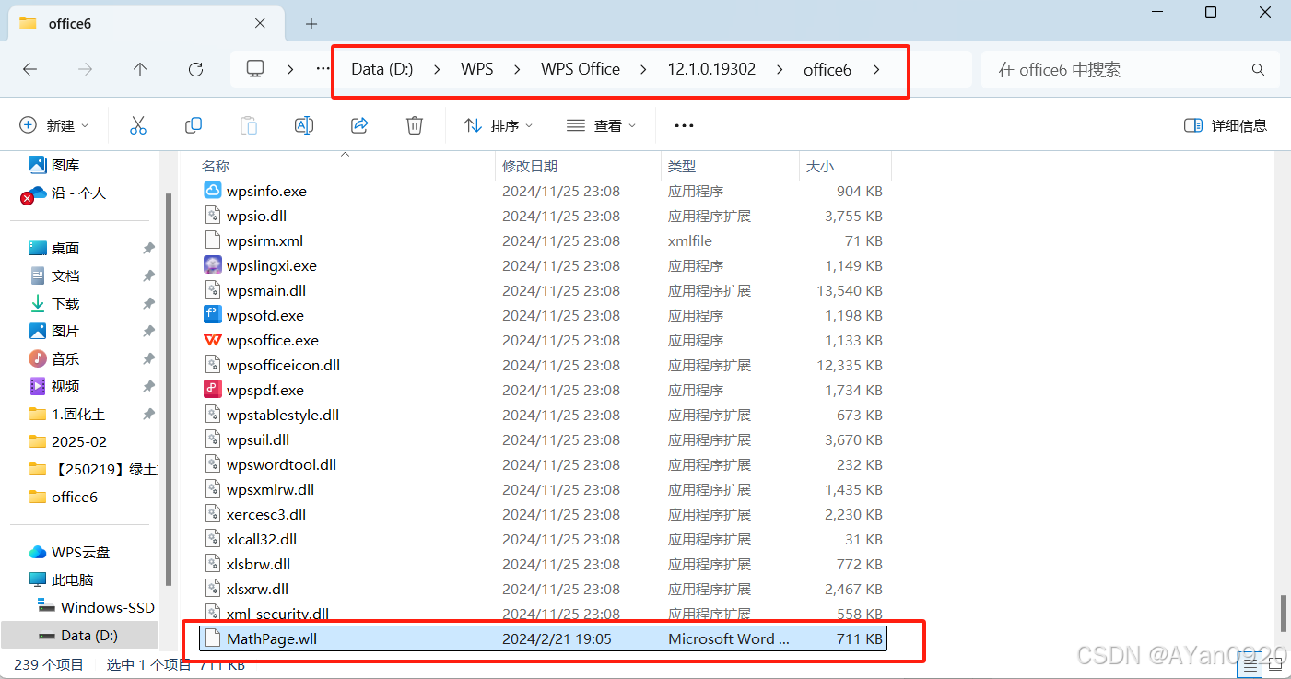Click the wpspdf.exe file icon
Image resolution: width=1291 pixels, height=679 pixels.
click(213, 390)
